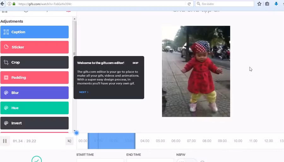Jump to 08.00 on the timeline
This screenshot has width=284, height=162.
tap(207, 141)
